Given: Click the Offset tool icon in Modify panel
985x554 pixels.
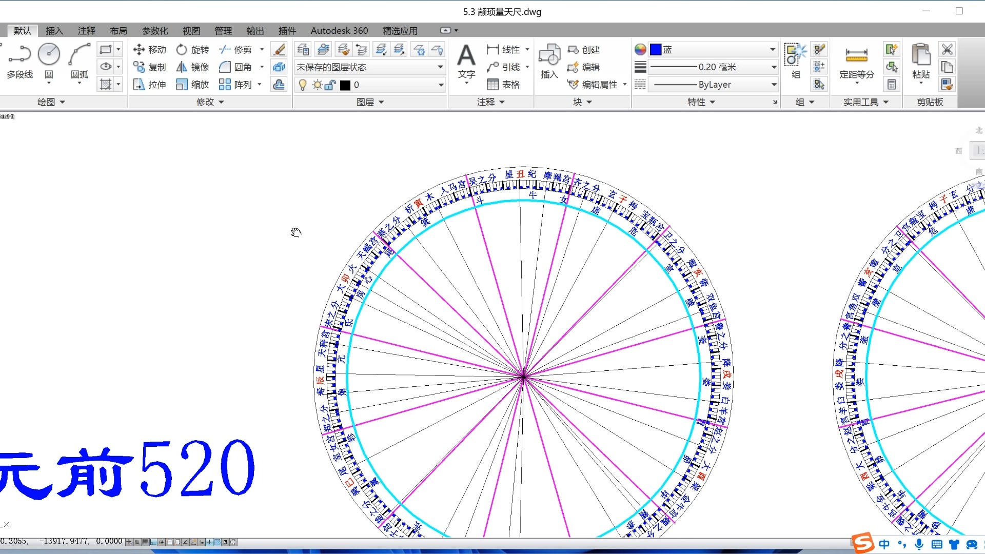Looking at the screenshot, I should pyautogui.click(x=279, y=84).
